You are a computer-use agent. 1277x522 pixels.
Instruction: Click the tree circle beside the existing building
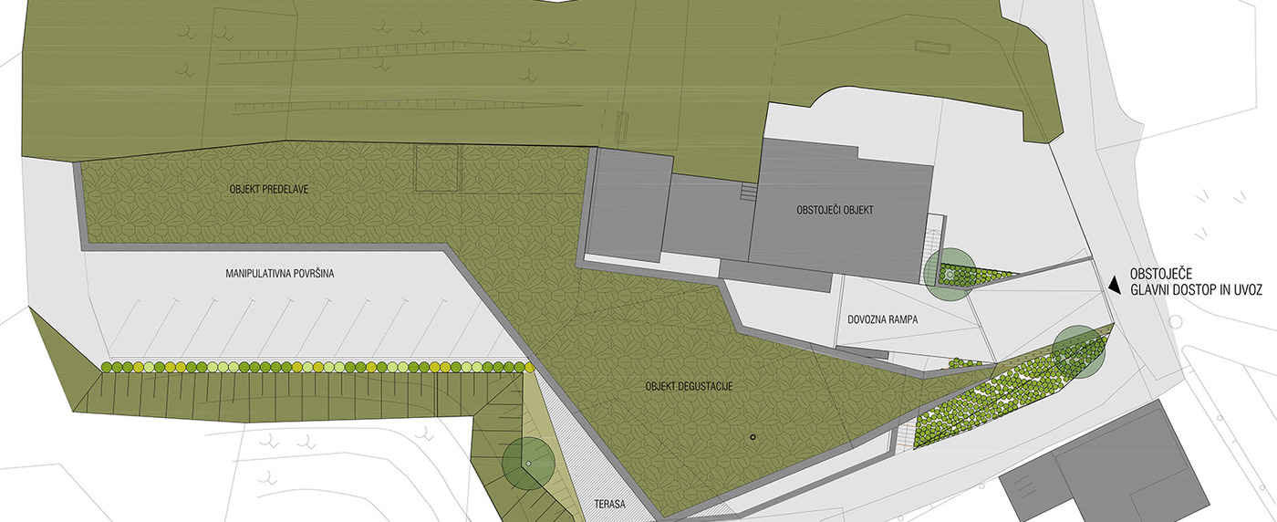[x=948, y=275]
